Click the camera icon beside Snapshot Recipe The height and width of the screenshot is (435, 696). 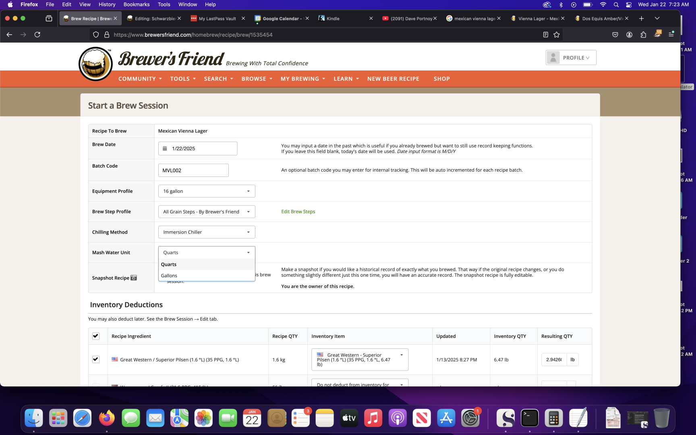tap(134, 278)
